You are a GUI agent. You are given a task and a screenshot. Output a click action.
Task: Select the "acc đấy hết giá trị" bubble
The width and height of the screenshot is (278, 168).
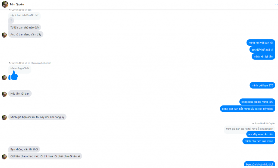[262, 50]
